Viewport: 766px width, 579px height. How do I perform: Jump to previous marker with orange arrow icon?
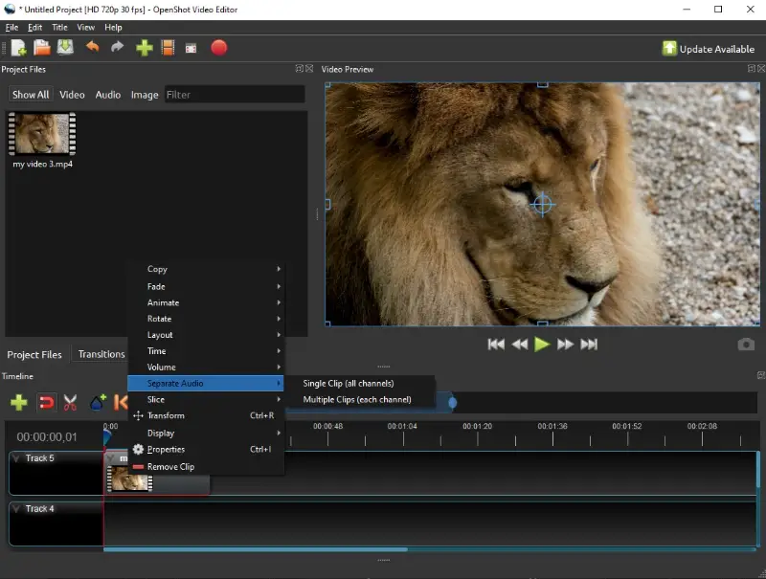point(121,403)
